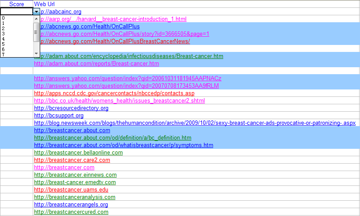Screen dimensions: 360x216
Task: Click the dropdown list scroll down arrow
Action: 36,54
